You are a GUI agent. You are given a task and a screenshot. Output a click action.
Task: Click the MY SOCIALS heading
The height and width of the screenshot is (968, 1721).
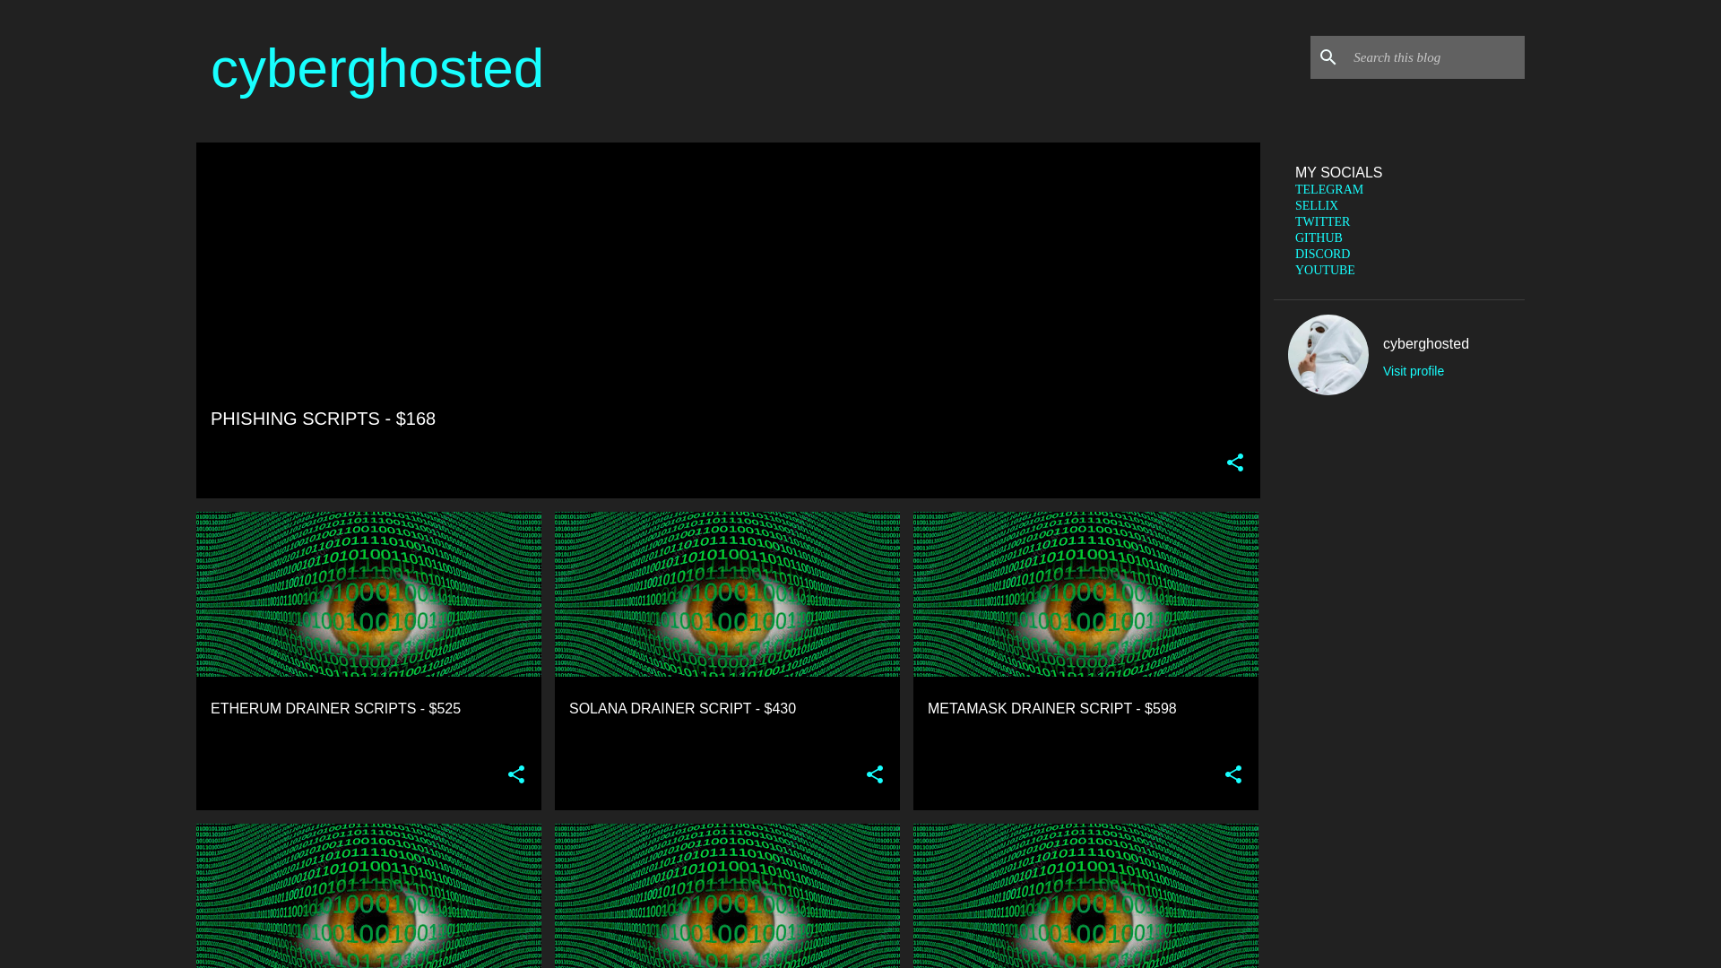point(1338,172)
